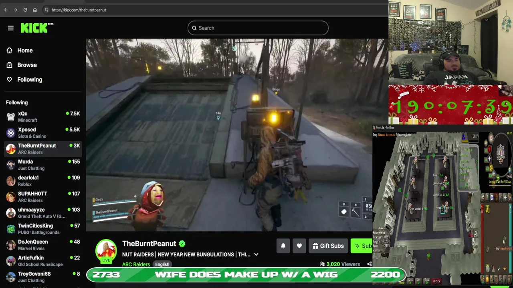The width and height of the screenshot is (513, 288).
Task: Click the browser forward arrow
Action: click(15, 10)
